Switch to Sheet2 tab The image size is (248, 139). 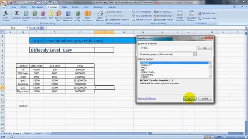28,134
